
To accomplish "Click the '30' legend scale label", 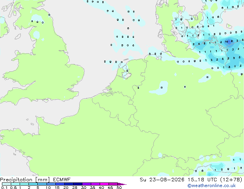I will click(x=84, y=187).
